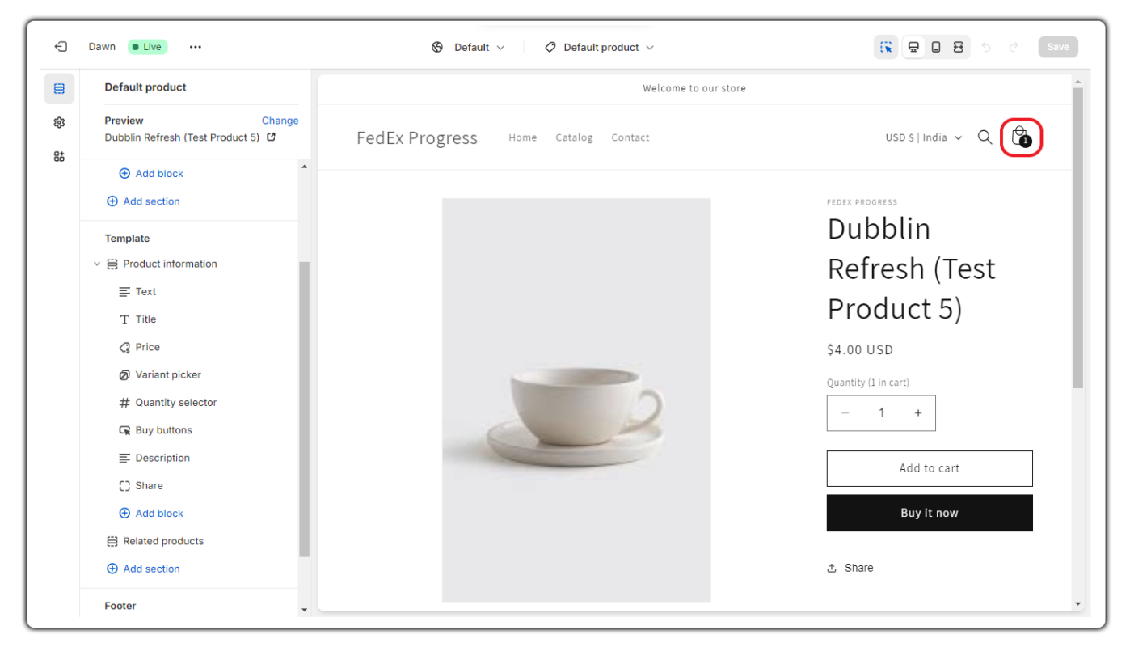Select the Text block

point(145,292)
